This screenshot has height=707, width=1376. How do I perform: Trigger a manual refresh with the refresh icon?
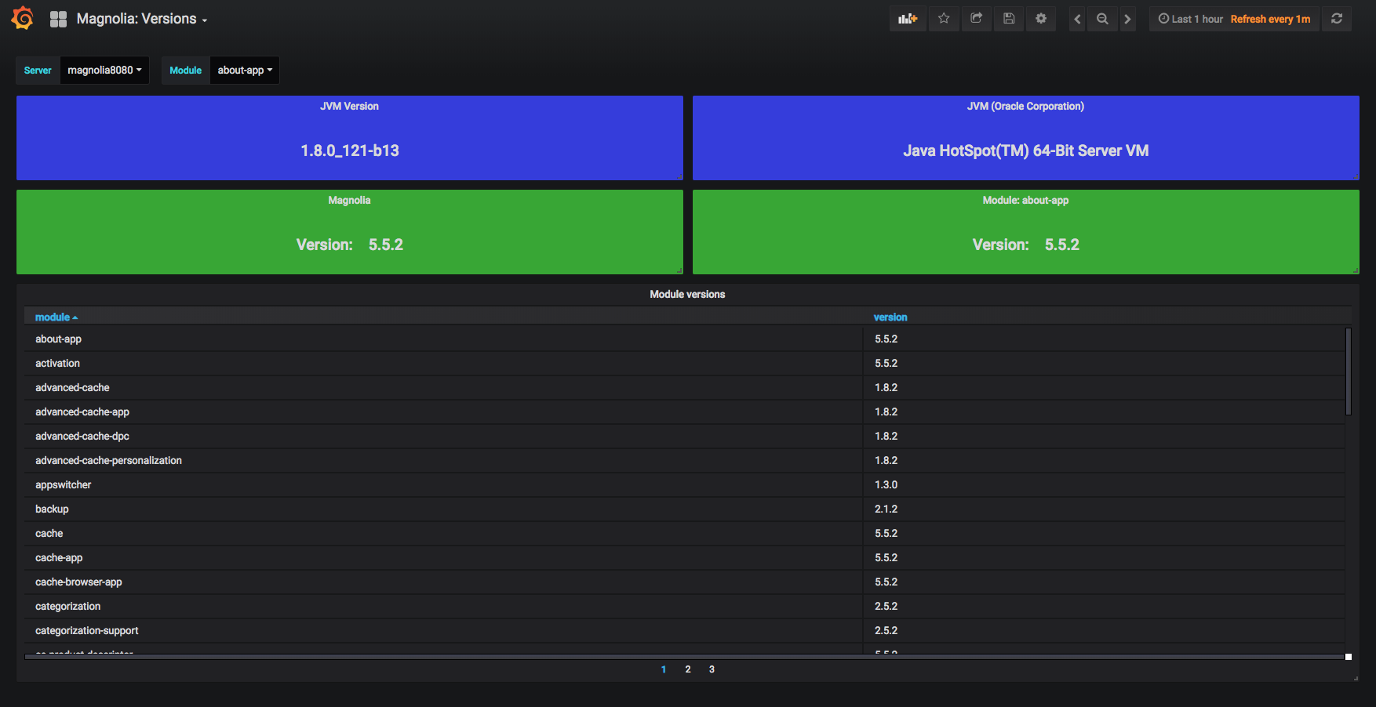click(x=1337, y=18)
